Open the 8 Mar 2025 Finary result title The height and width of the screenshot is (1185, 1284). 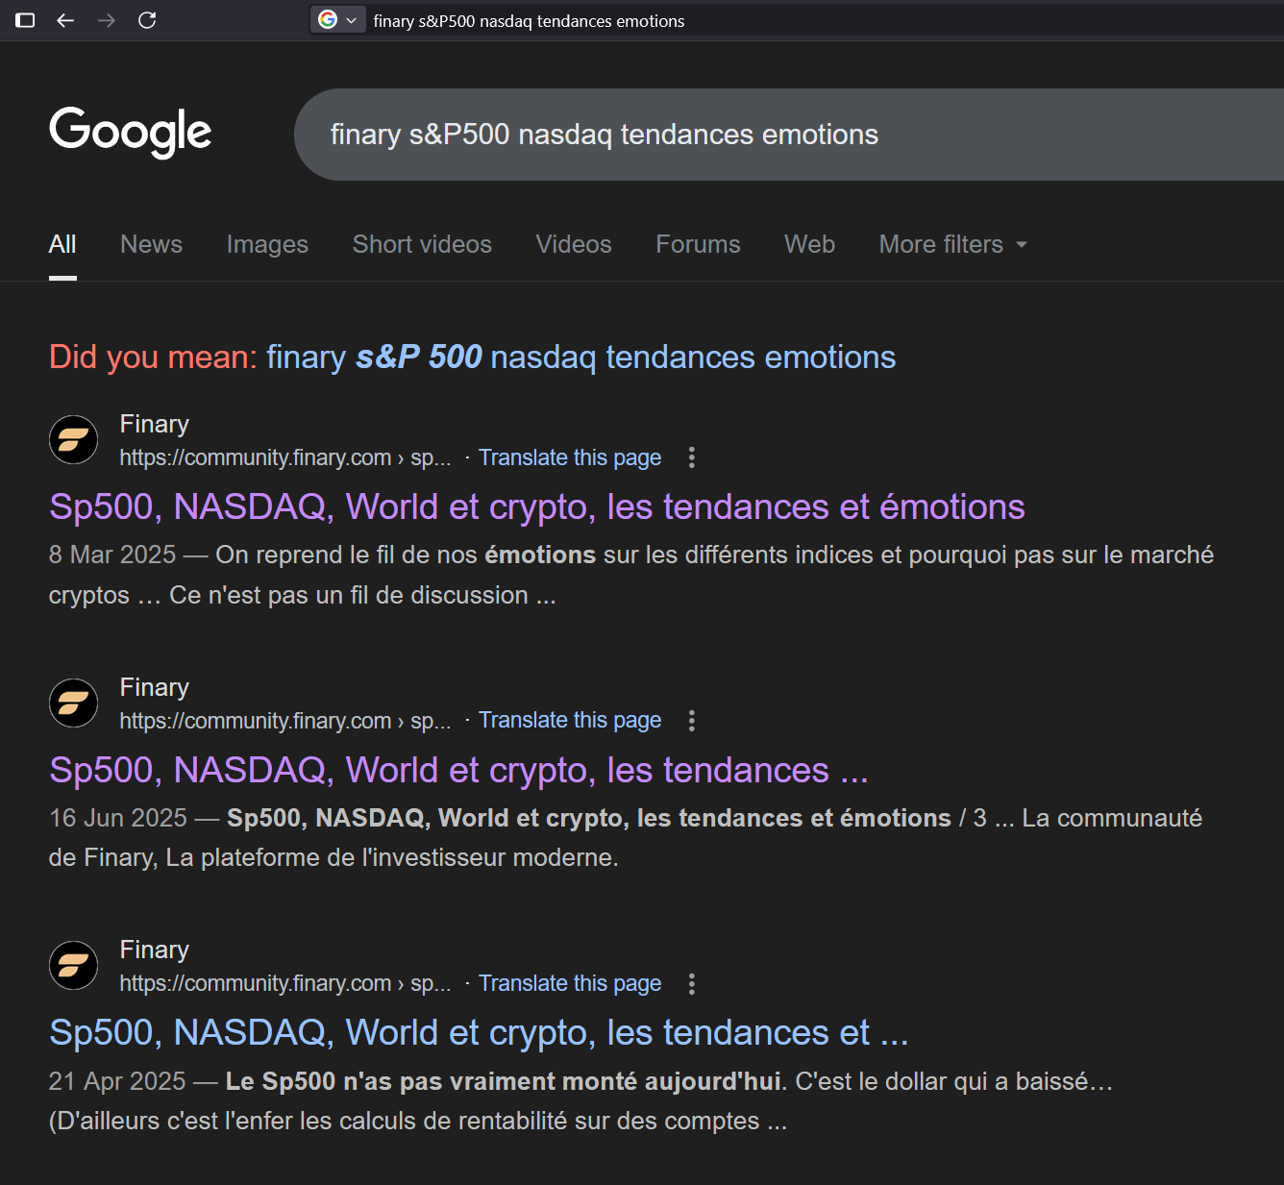pos(536,506)
